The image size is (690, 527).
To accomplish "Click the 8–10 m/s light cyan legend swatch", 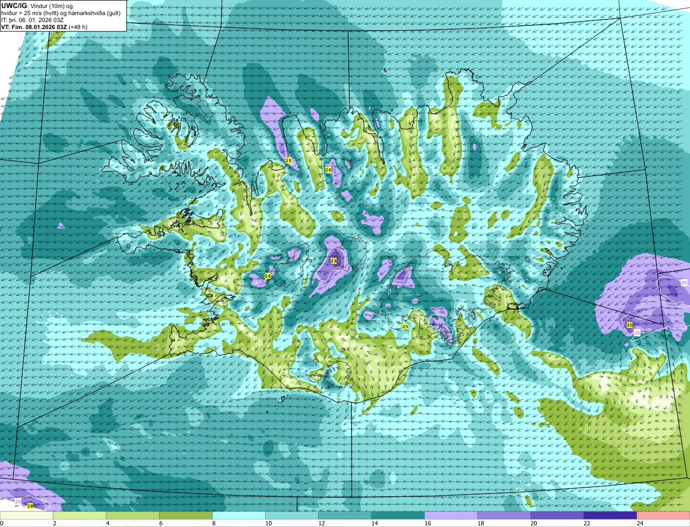I will coord(239,516).
